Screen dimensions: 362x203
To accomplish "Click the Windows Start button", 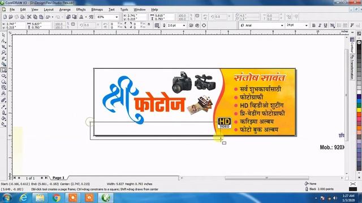I will coord(7,198).
